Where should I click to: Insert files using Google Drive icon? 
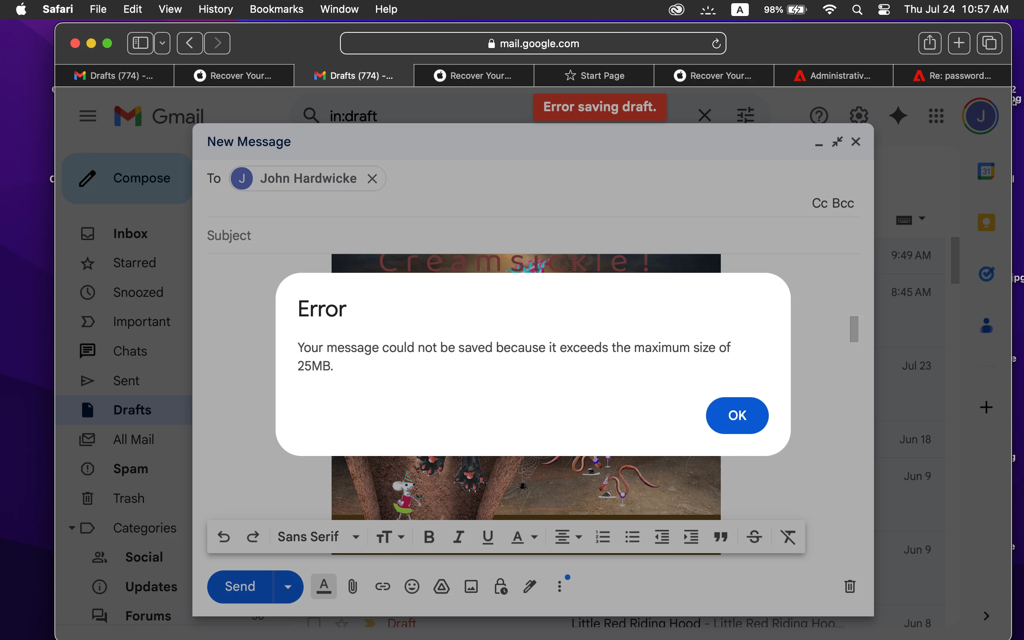pos(441,586)
